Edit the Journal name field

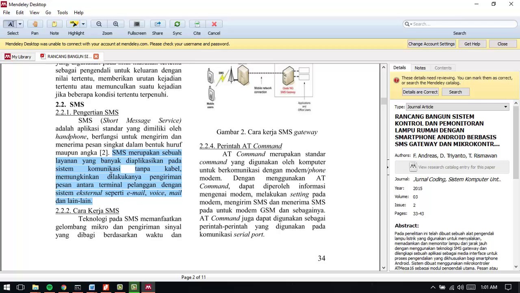coord(457,179)
